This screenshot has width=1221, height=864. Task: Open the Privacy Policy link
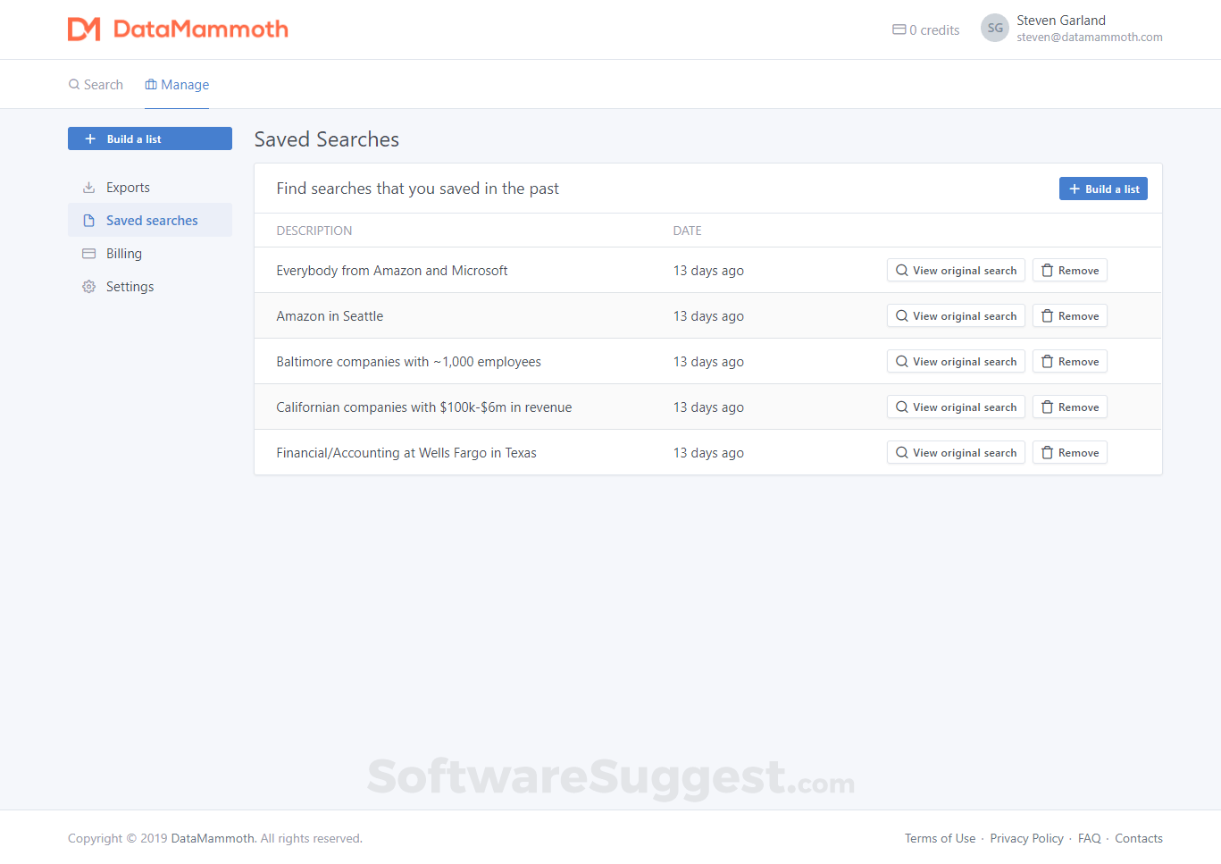click(x=1026, y=838)
